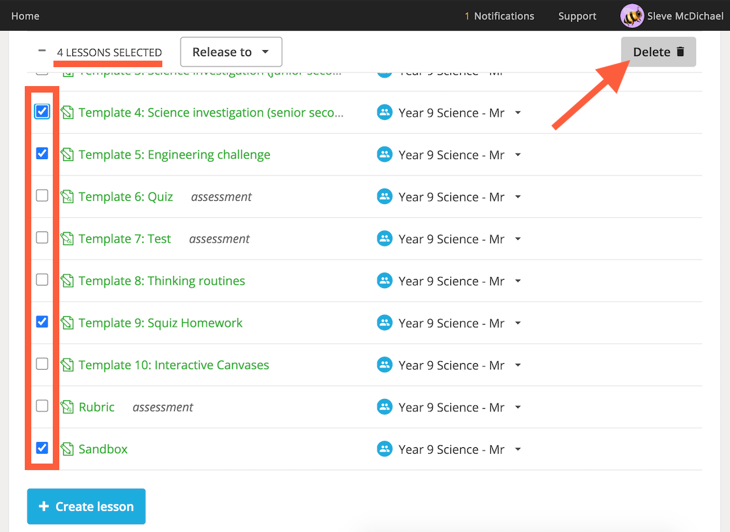Click Year 9 Science class in Rubric row
The height and width of the screenshot is (532, 730).
coord(452,407)
